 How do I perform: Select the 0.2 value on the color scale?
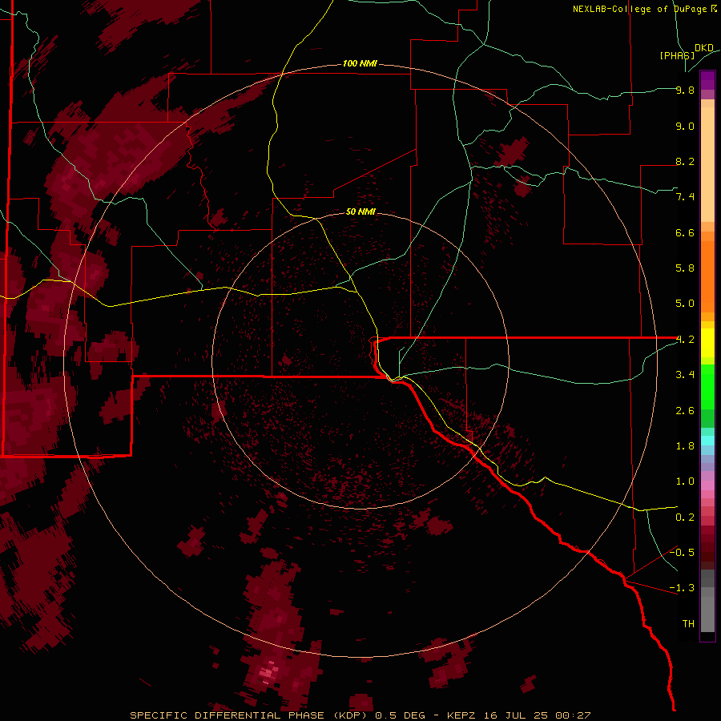tap(685, 518)
